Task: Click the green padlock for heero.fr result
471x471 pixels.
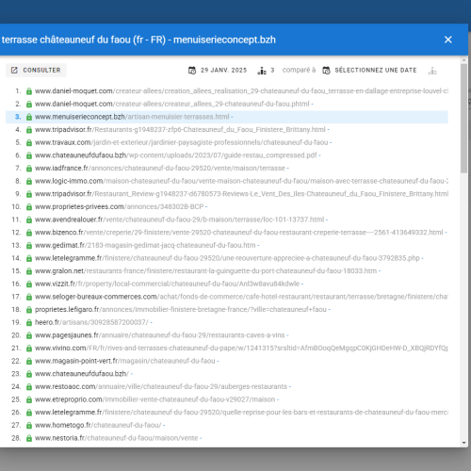Action: pos(29,322)
